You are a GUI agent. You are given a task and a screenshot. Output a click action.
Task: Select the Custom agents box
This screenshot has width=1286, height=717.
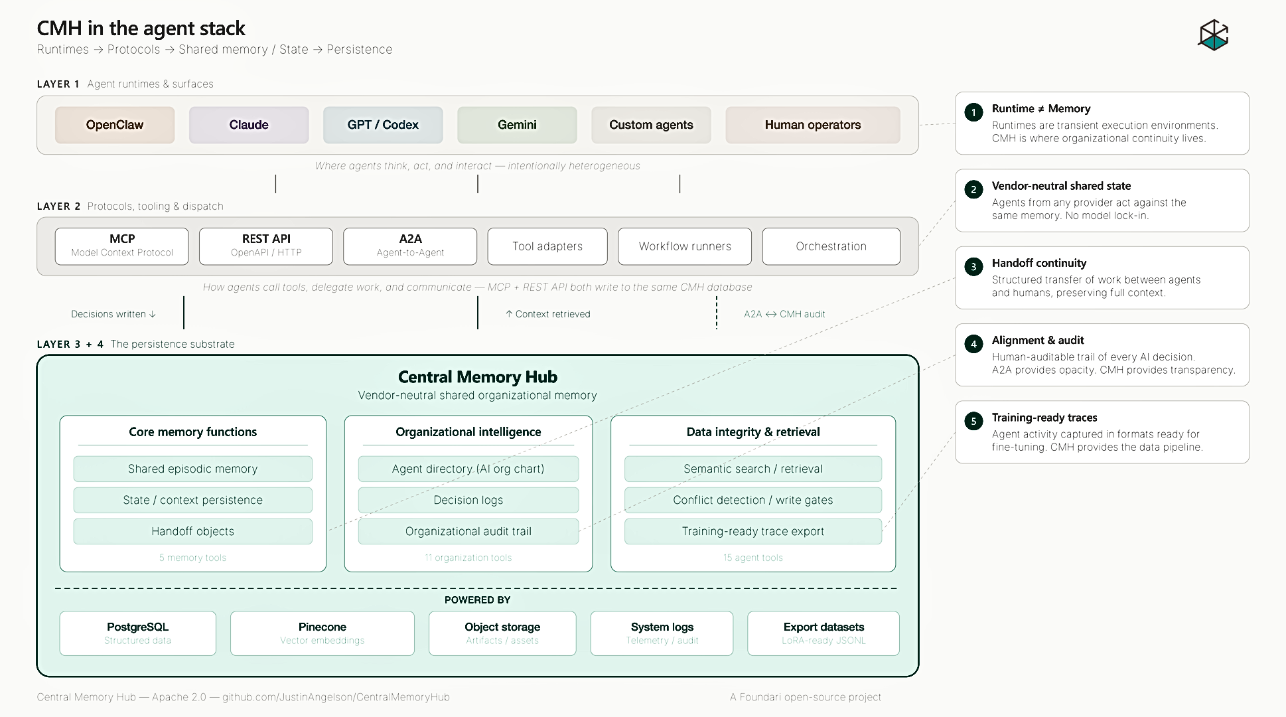click(651, 125)
